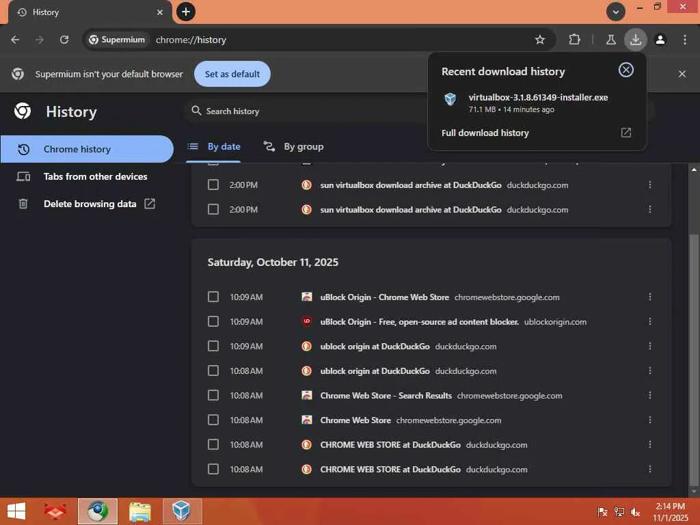Open File Explorer from the taskbar

pos(140,511)
